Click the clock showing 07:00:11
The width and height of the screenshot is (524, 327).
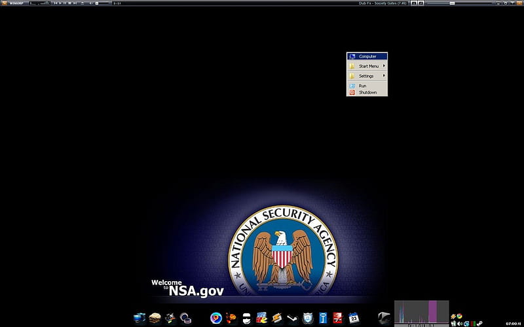(x=514, y=324)
